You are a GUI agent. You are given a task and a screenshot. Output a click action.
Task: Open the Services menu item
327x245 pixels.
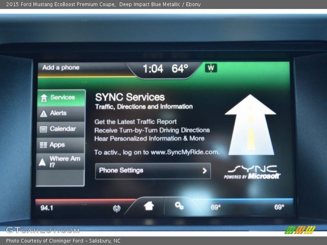61,98
